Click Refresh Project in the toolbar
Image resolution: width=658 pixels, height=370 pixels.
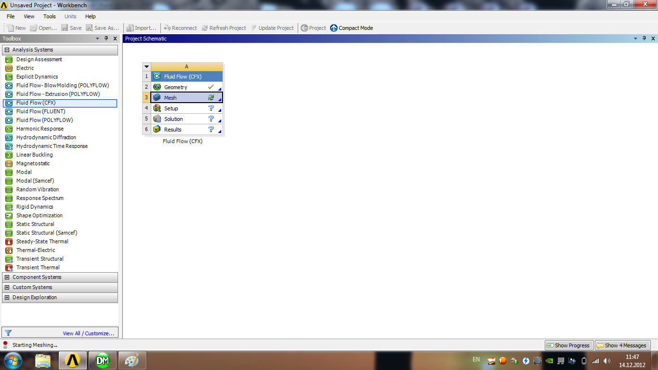click(x=224, y=28)
